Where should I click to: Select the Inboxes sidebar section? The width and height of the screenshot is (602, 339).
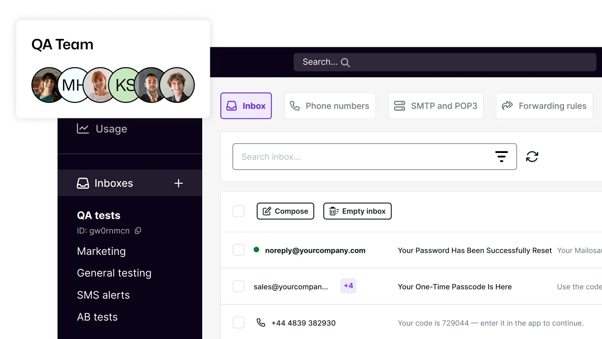[x=130, y=183]
